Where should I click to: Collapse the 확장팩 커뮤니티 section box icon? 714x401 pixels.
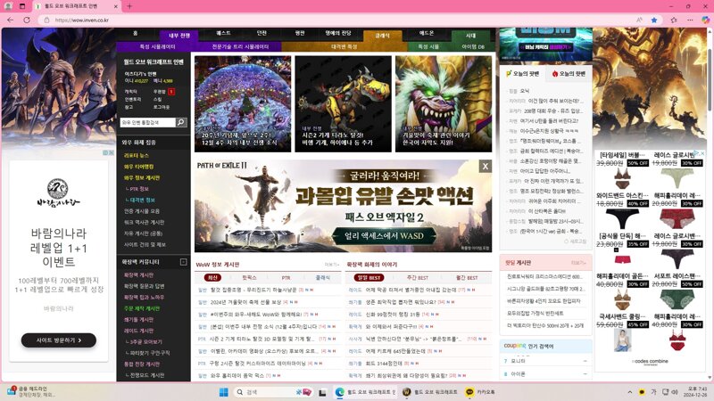click(184, 262)
